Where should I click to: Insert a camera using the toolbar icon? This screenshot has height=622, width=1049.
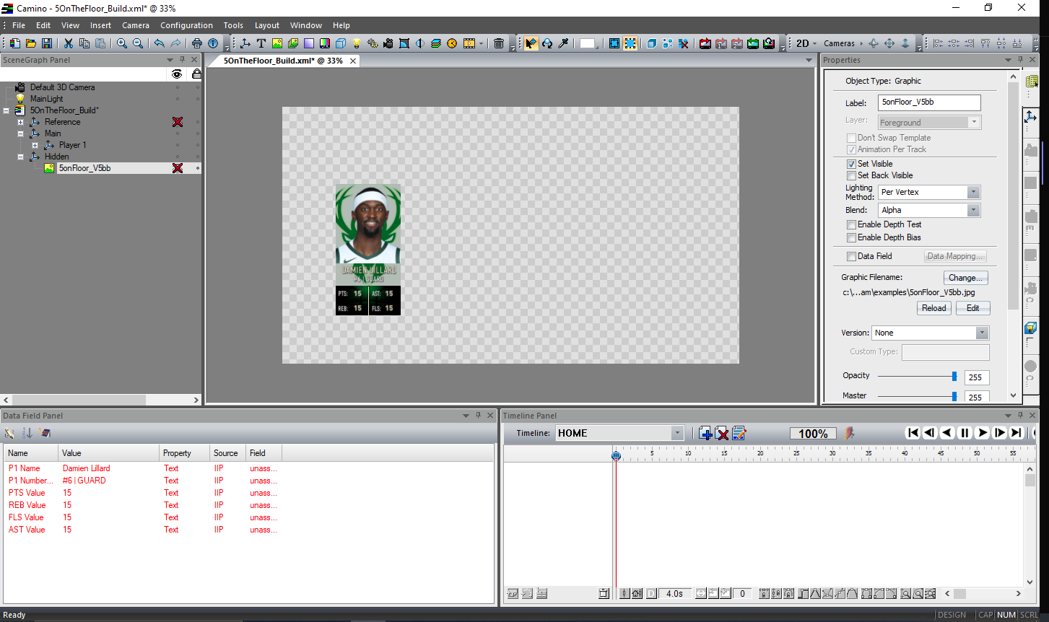pyautogui.click(x=388, y=43)
